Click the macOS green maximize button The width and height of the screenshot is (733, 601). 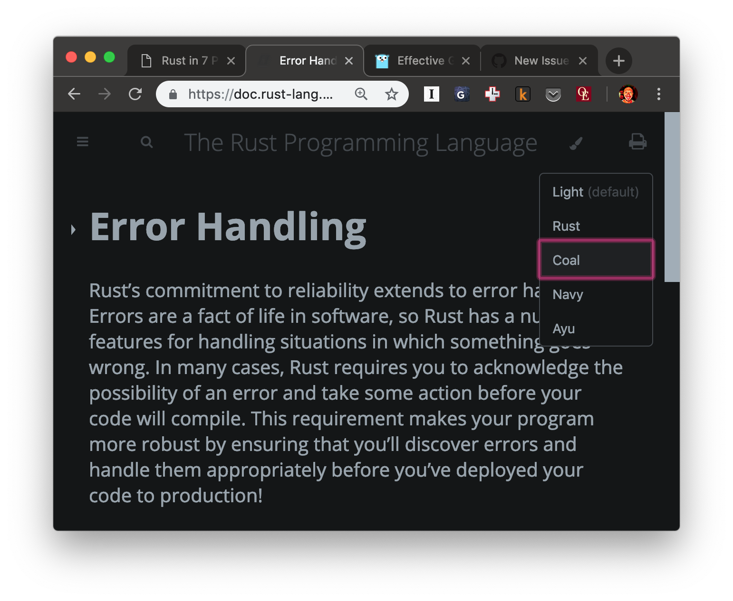109,57
